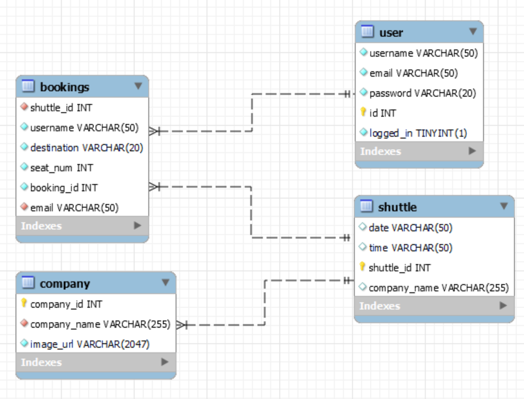Click key icon beside shuttle table's shuttle_id
The image size is (524, 399).
click(362, 267)
